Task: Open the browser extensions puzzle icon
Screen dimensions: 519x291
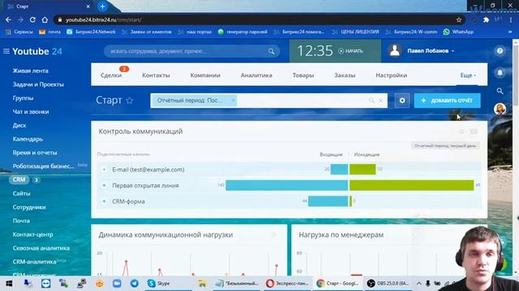Action: [x=486, y=19]
